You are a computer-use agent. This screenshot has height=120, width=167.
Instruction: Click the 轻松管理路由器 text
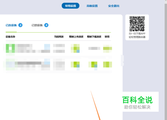point(137,37)
